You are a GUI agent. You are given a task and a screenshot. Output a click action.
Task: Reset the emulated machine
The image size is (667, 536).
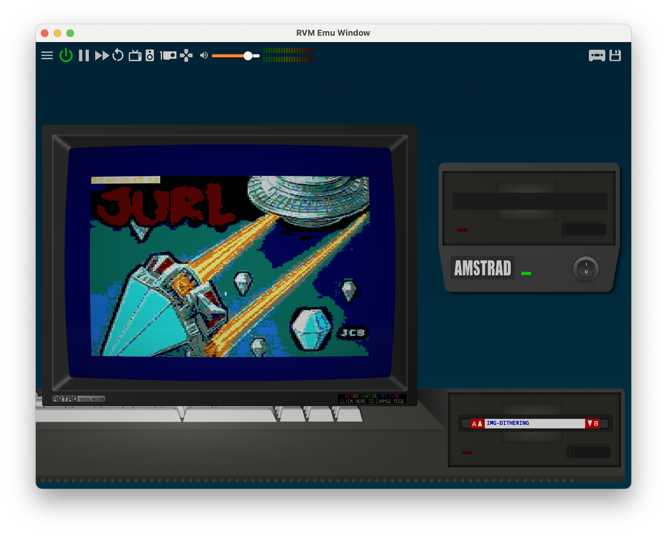118,55
